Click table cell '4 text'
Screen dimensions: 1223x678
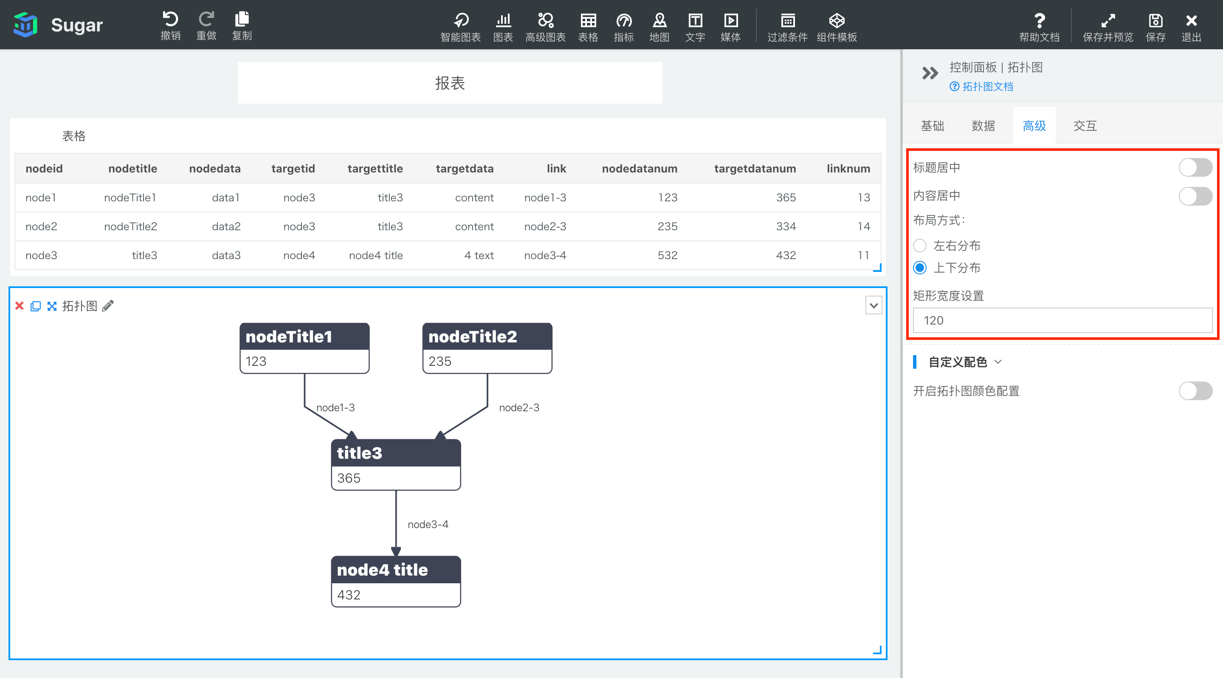pyautogui.click(x=479, y=255)
